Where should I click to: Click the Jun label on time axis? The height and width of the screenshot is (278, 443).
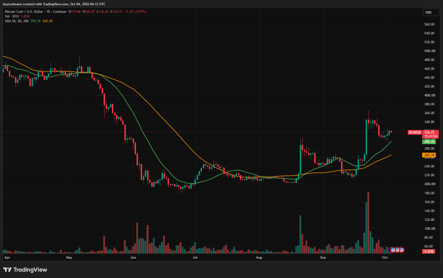pyautogui.click(x=133, y=257)
